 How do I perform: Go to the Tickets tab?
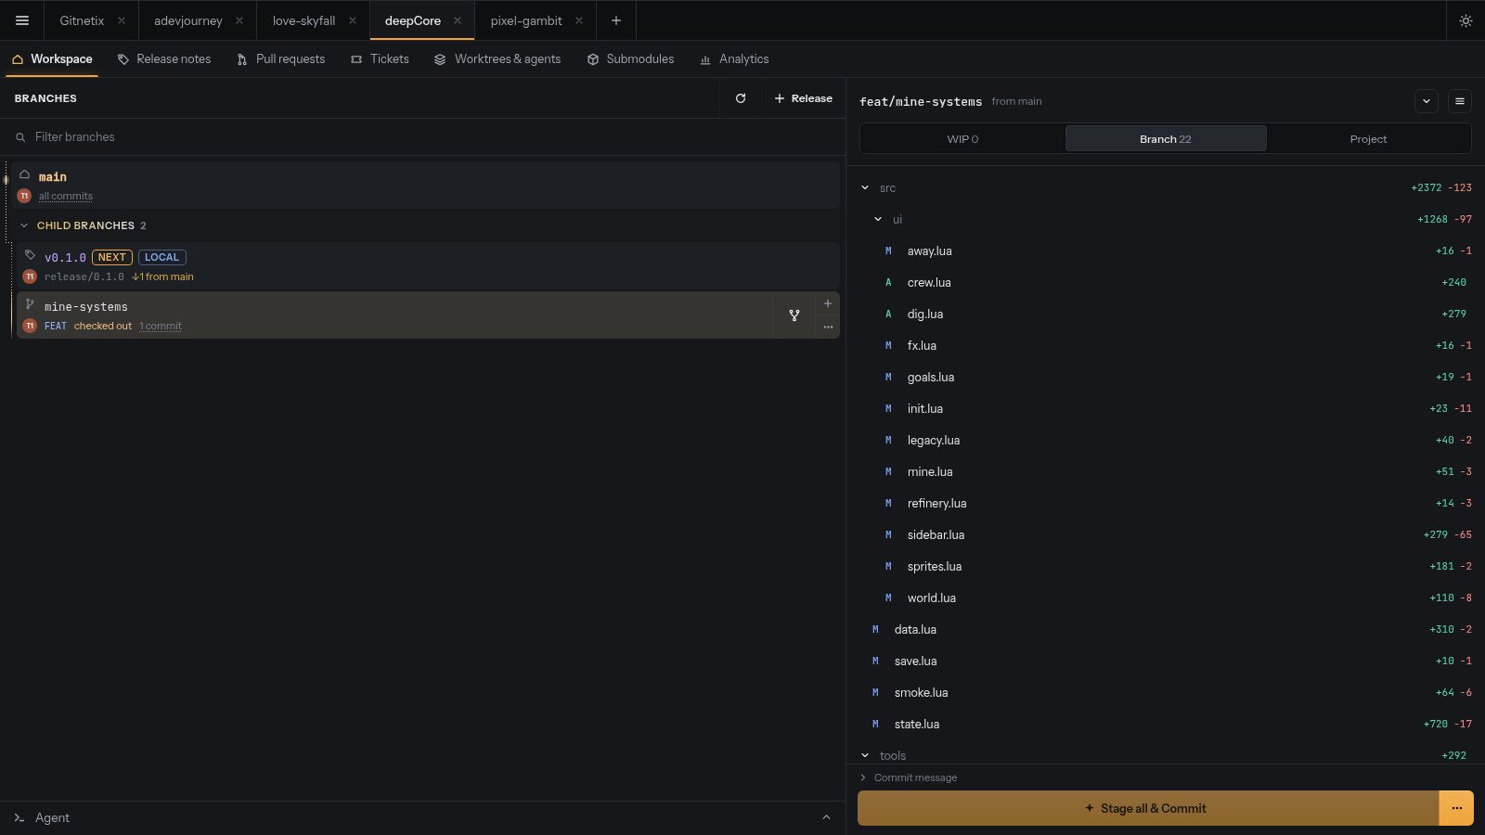(x=380, y=58)
